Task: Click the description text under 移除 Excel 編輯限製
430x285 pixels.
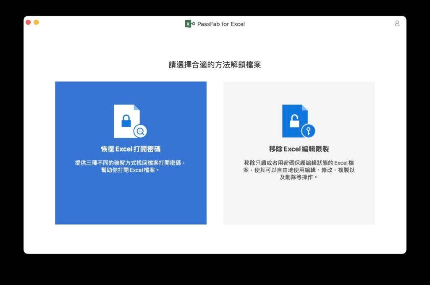Action: click(x=299, y=168)
